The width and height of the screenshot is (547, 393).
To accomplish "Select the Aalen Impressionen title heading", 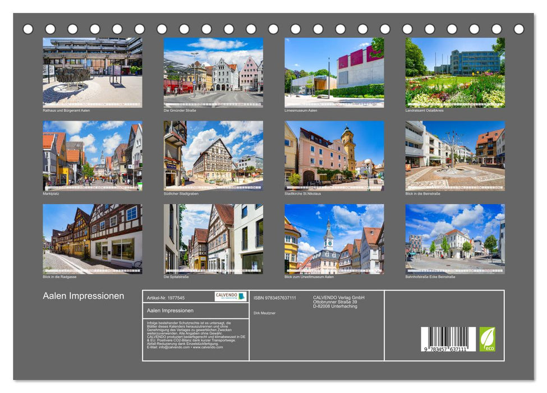I will point(84,295).
